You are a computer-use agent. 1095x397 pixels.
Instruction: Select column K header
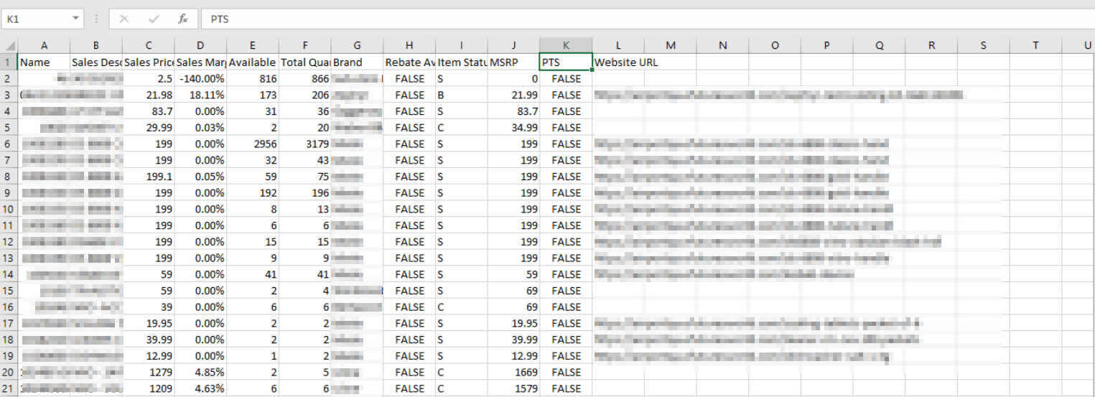[566, 45]
